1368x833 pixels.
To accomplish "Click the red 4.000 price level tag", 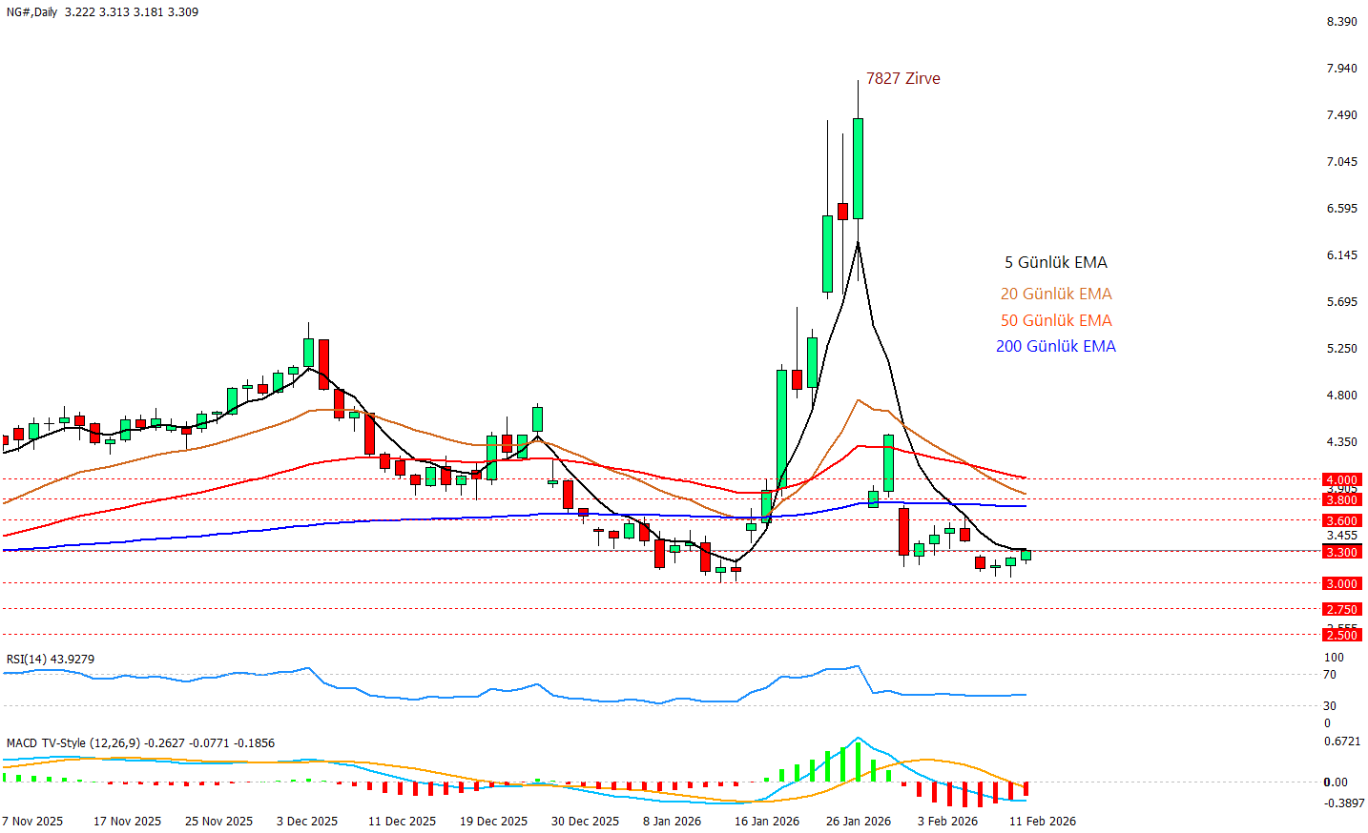I will pyautogui.click(x=1340, y=479).
